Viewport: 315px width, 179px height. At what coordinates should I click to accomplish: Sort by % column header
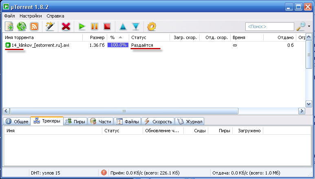pos(118,37)
